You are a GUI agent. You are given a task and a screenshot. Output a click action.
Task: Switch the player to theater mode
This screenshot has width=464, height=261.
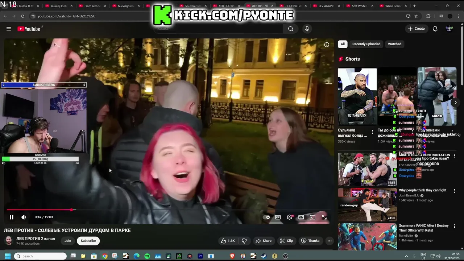(301, 217)
